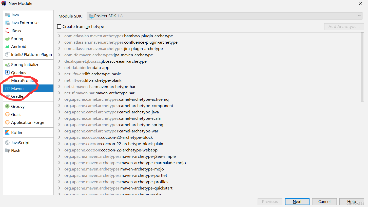Screen dimensions: 368x207
Task: Select camel-archetype-war row
Action: [209, 131]
